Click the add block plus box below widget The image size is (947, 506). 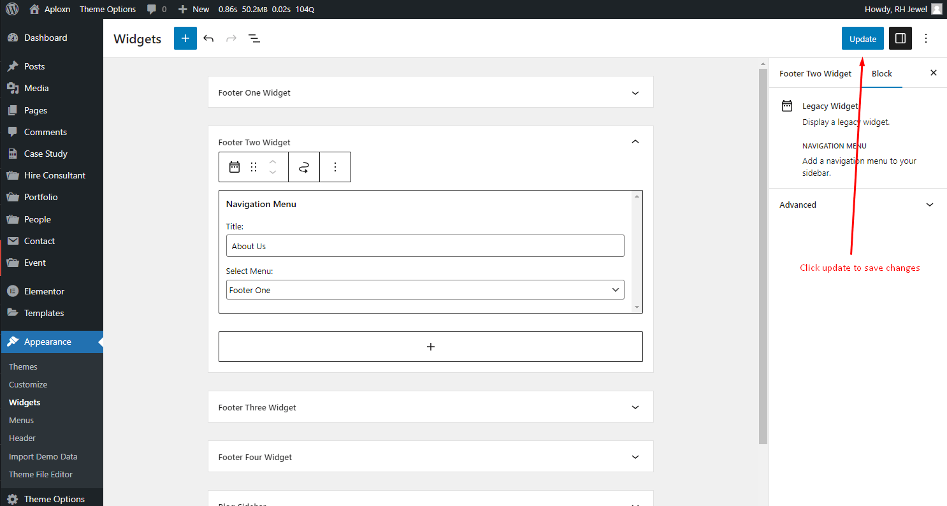coord(431,347)
